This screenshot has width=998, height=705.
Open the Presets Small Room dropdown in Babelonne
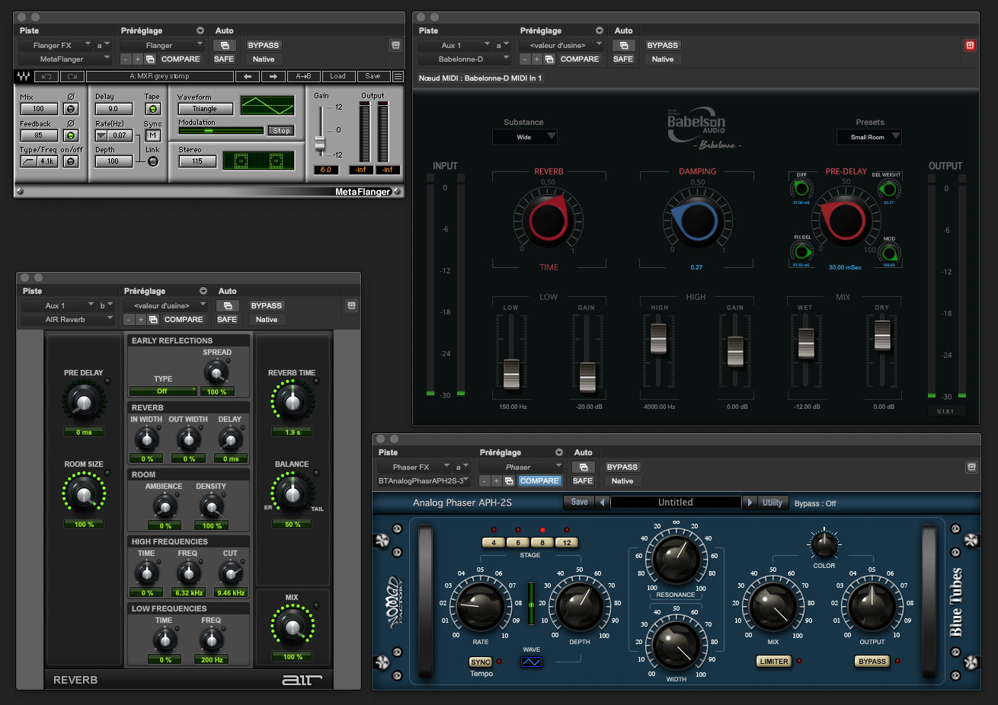[x=869, y=137]
